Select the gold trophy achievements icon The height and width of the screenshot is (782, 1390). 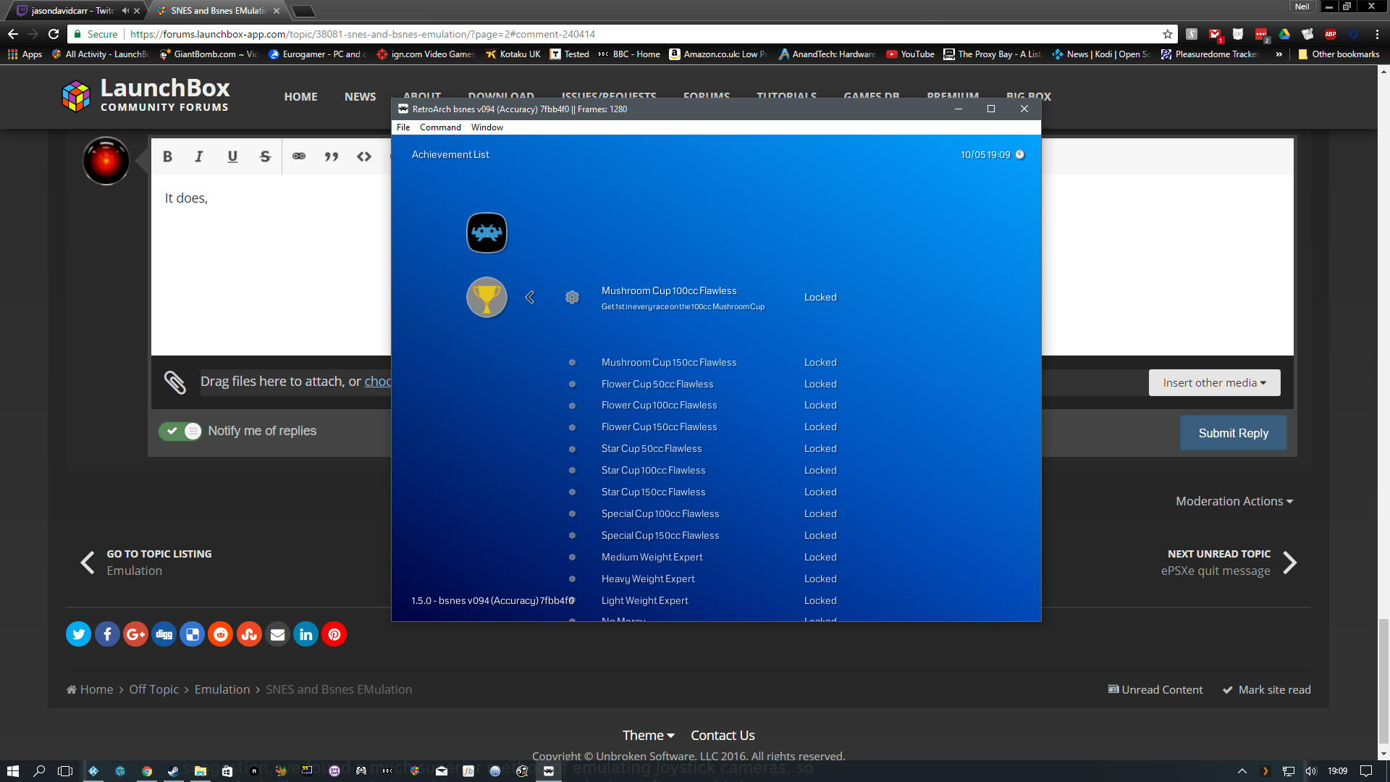point(486,297)
